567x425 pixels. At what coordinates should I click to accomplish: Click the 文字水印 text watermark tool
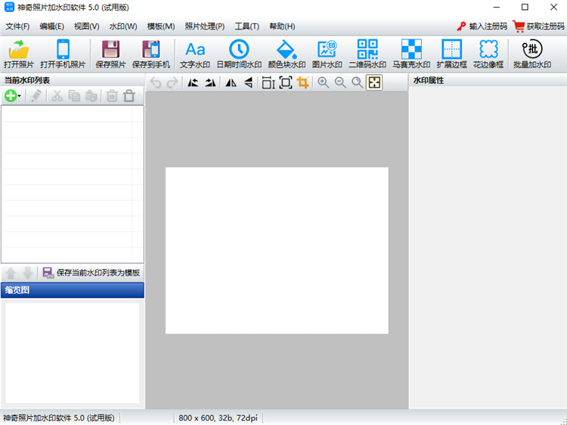(x=195, y=54)
